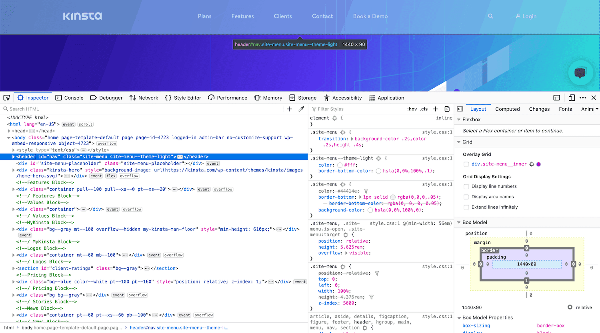Select the eyedropper color picker icon
The width and height of the screenshot is (600, 333).
point(301,109)
